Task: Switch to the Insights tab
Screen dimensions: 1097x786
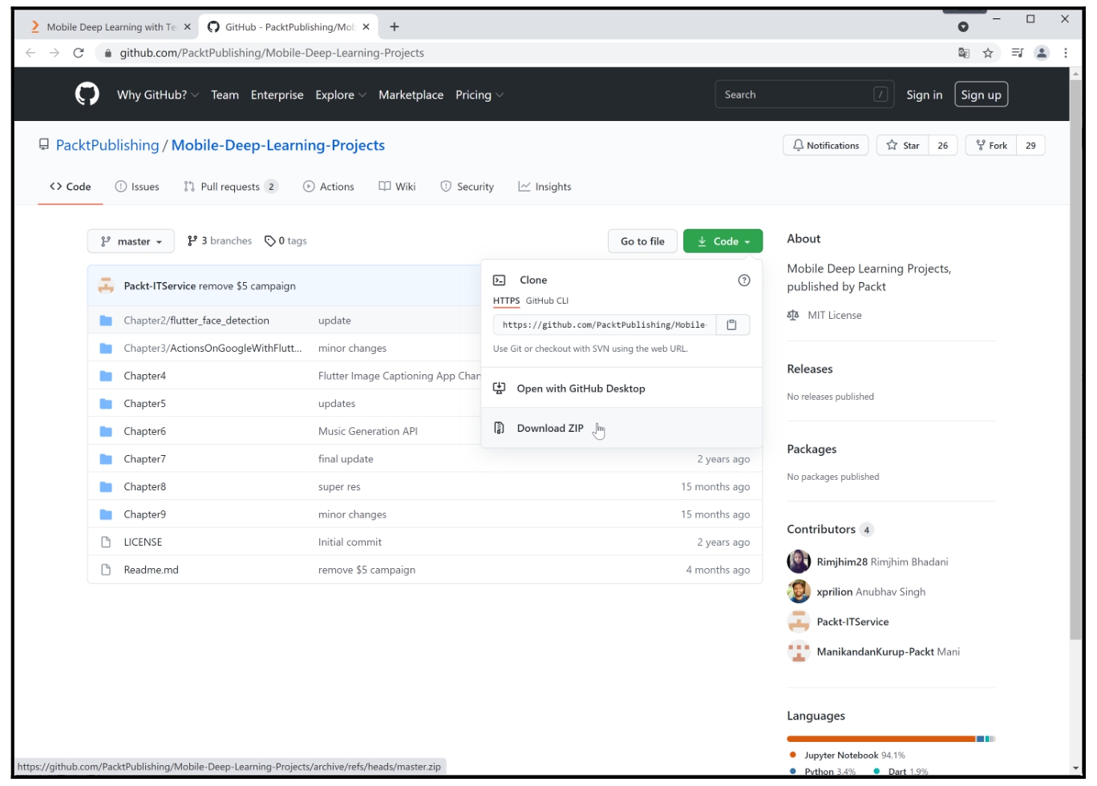Action: coord(544,187)
